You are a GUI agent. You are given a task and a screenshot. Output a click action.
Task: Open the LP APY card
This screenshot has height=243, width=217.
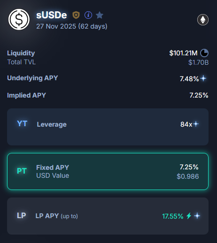[x=108, y=216]
